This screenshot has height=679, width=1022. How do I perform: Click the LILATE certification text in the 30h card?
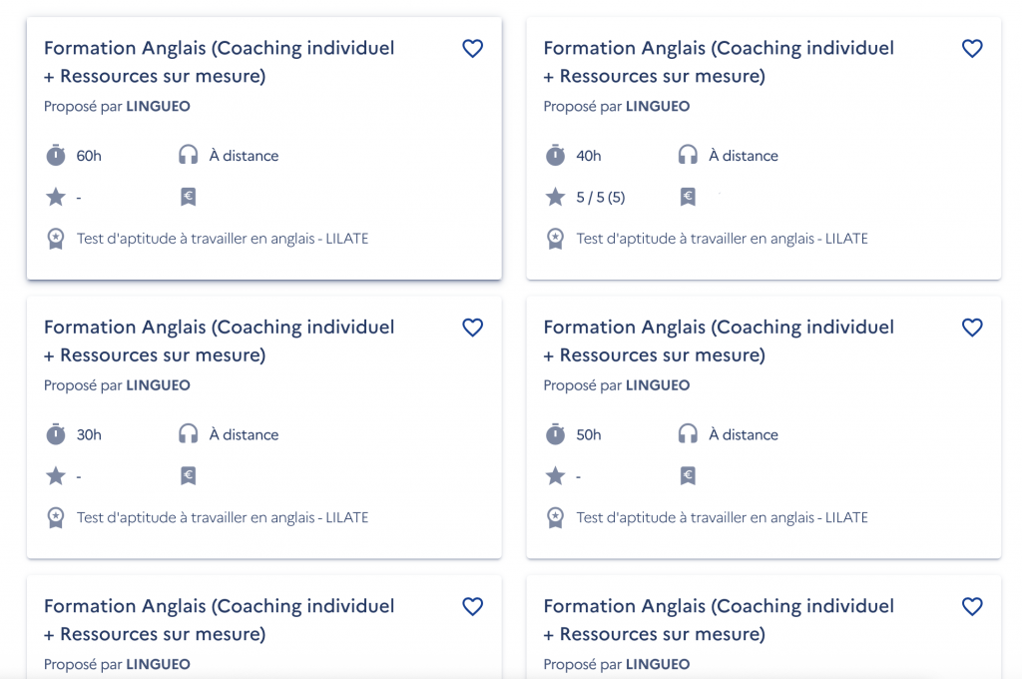click(x=223, y=518)
